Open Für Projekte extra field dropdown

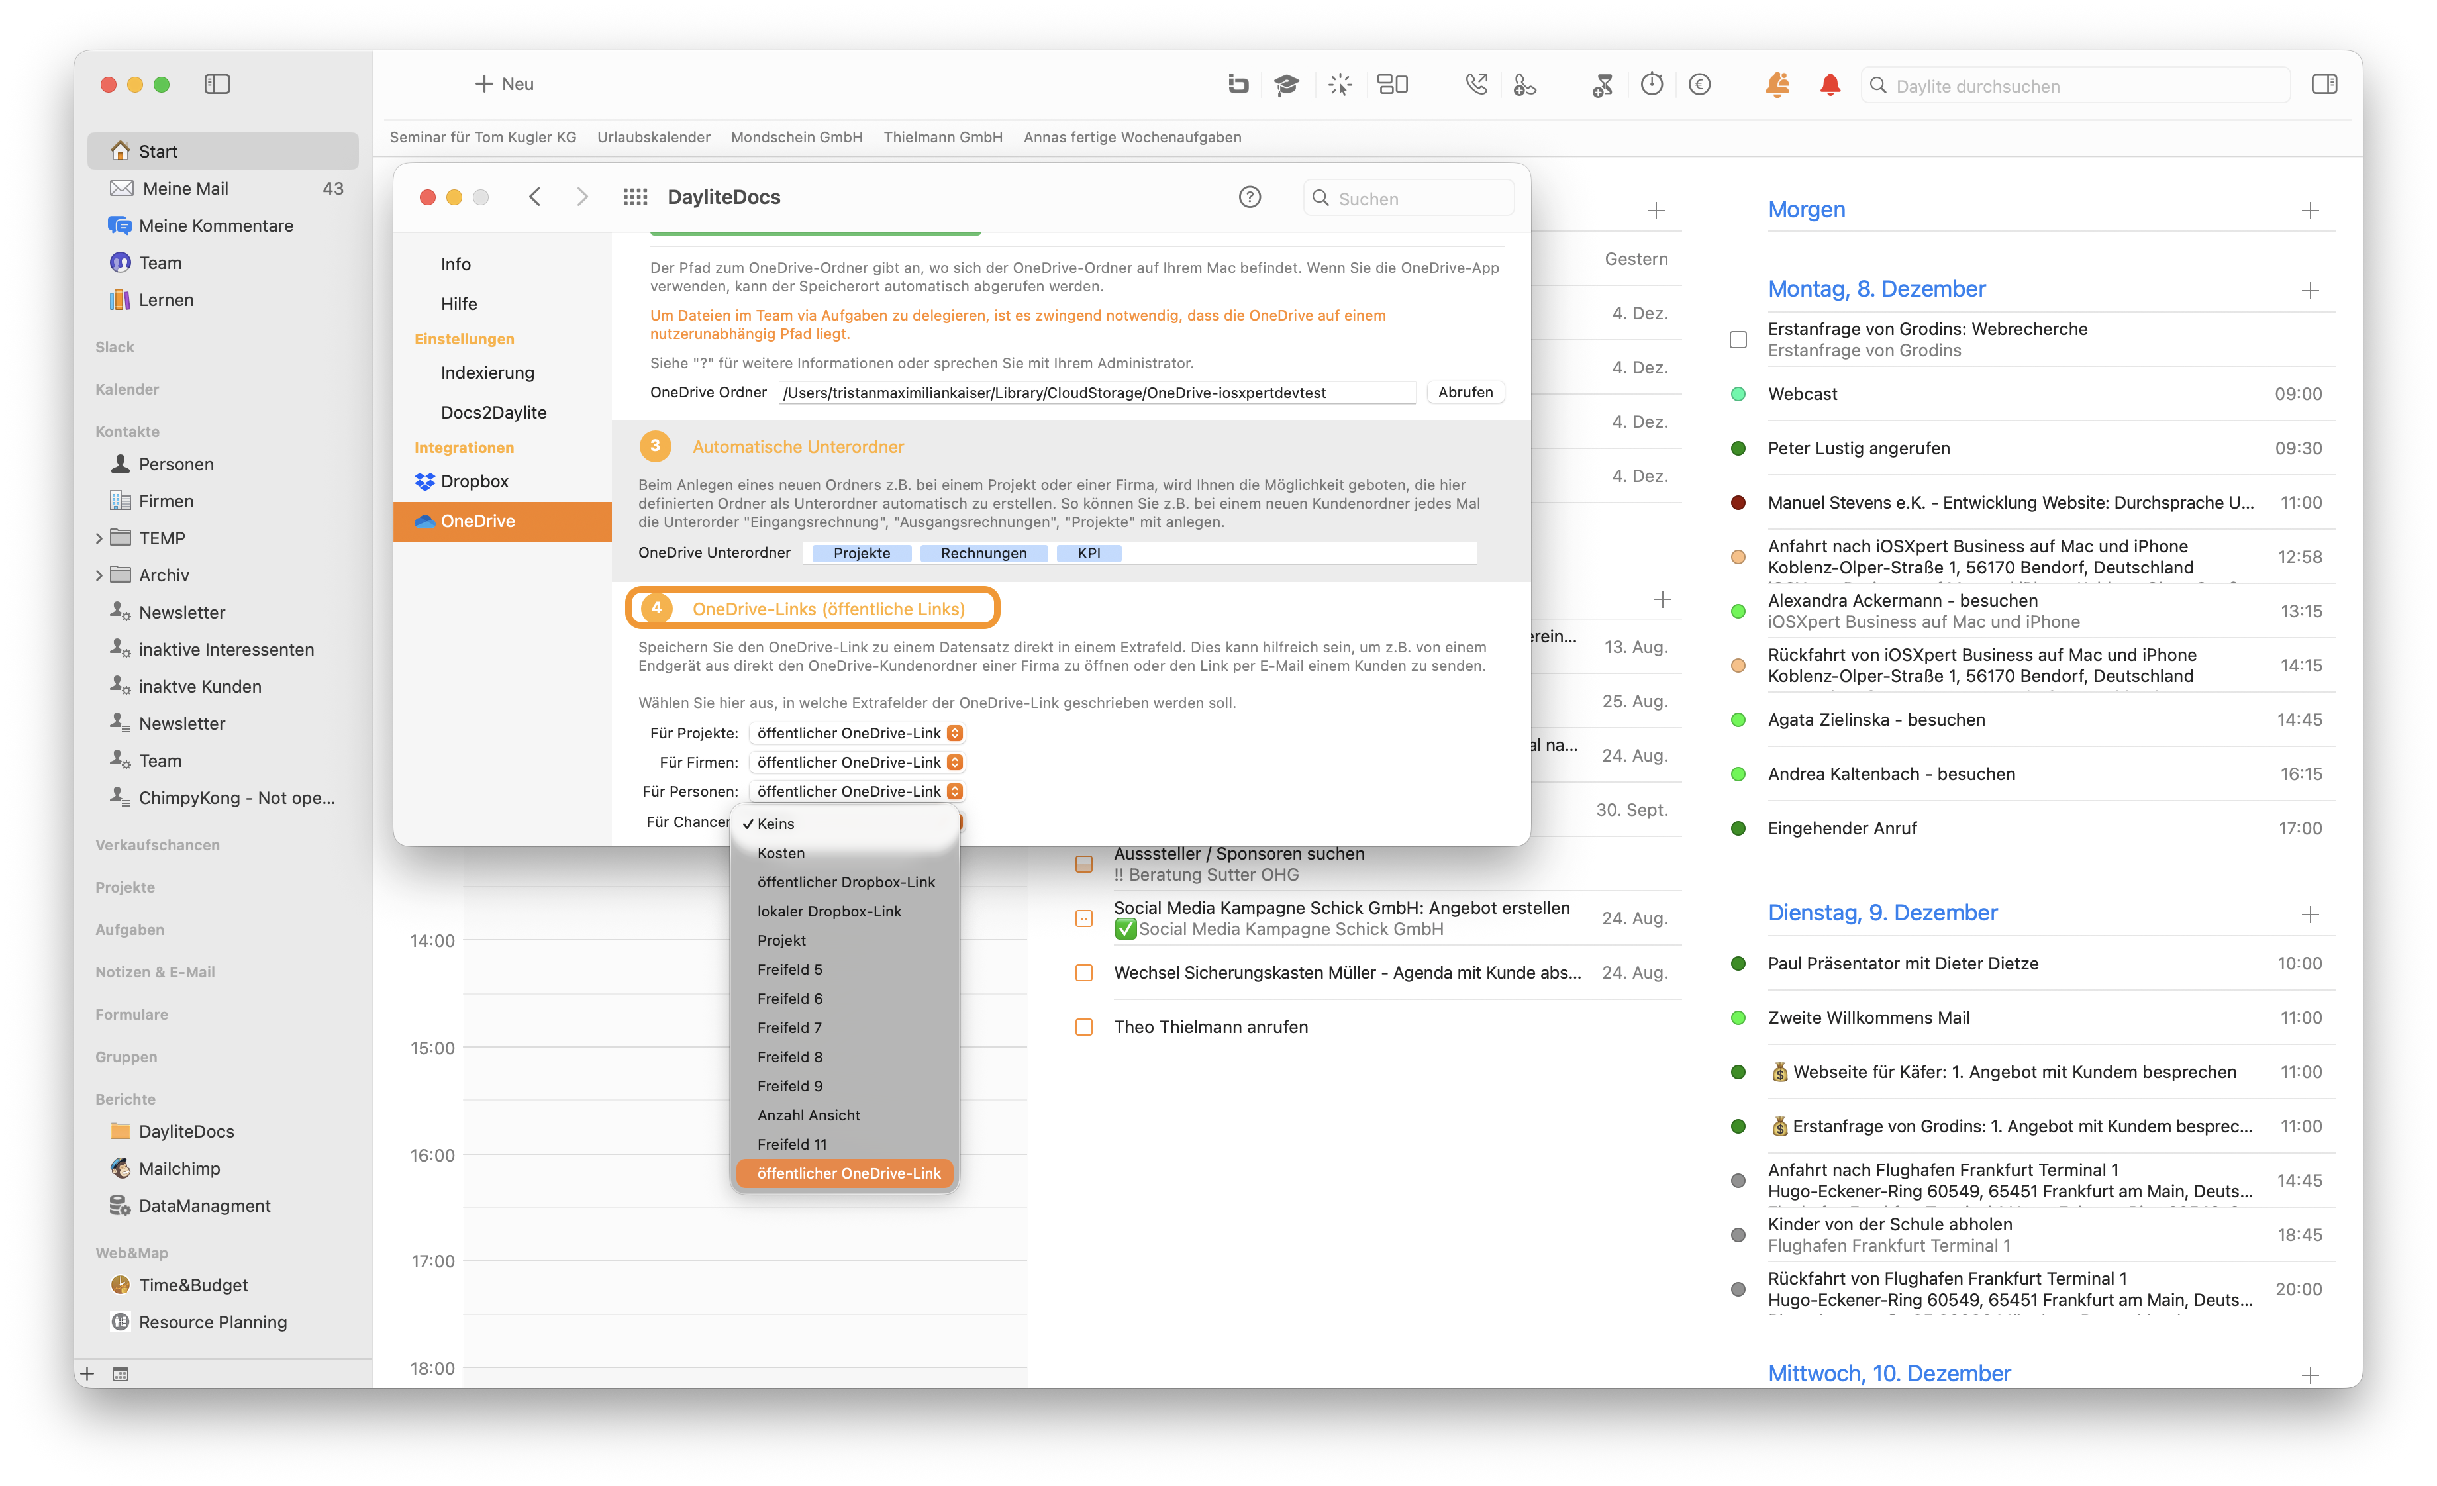click(x=856, y=732)
